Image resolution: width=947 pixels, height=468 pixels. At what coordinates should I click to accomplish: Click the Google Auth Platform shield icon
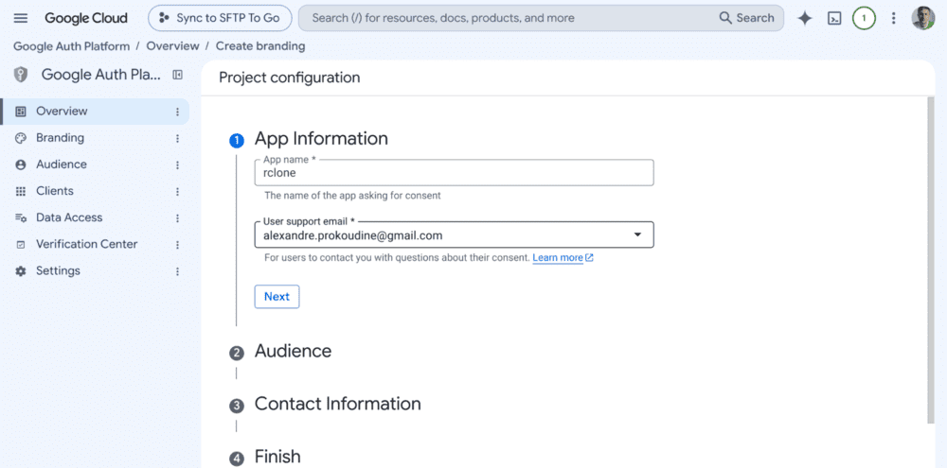21,75
